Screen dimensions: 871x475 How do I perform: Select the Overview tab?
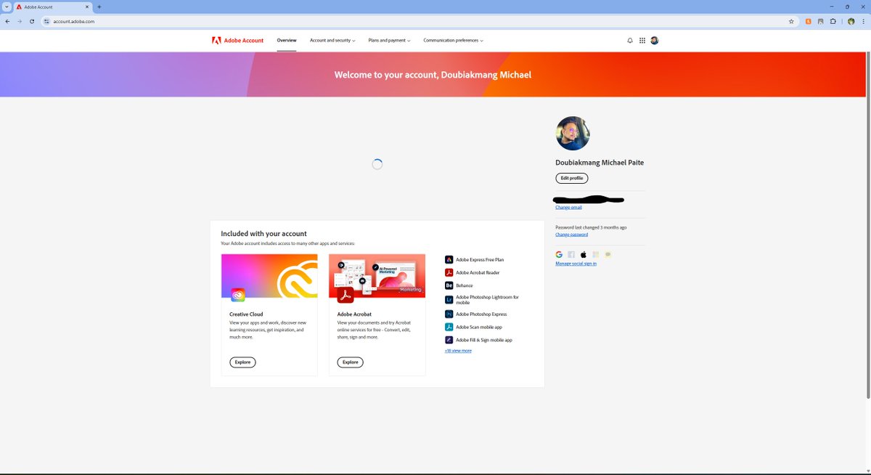coord(287,41)
